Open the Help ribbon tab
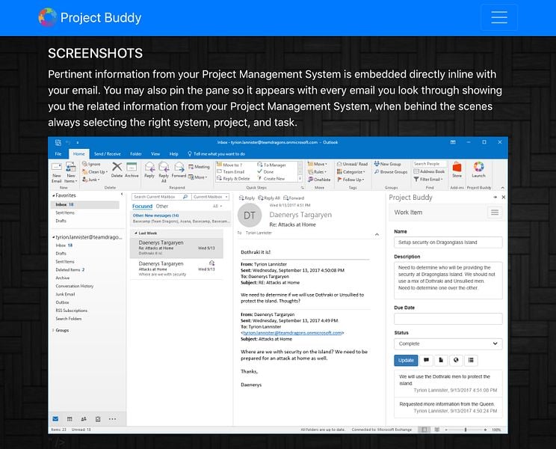Screen dimensions: 556x449 (x=173, y=153)
